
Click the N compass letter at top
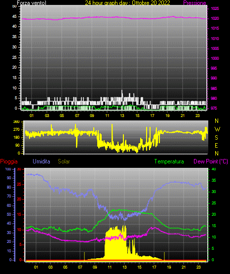pyautogui.click(x=217, y=121)
